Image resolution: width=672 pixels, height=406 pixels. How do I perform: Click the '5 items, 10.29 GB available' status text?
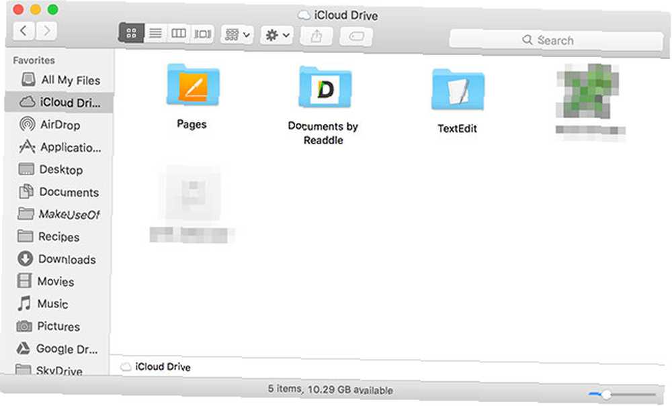coord(331,390)
